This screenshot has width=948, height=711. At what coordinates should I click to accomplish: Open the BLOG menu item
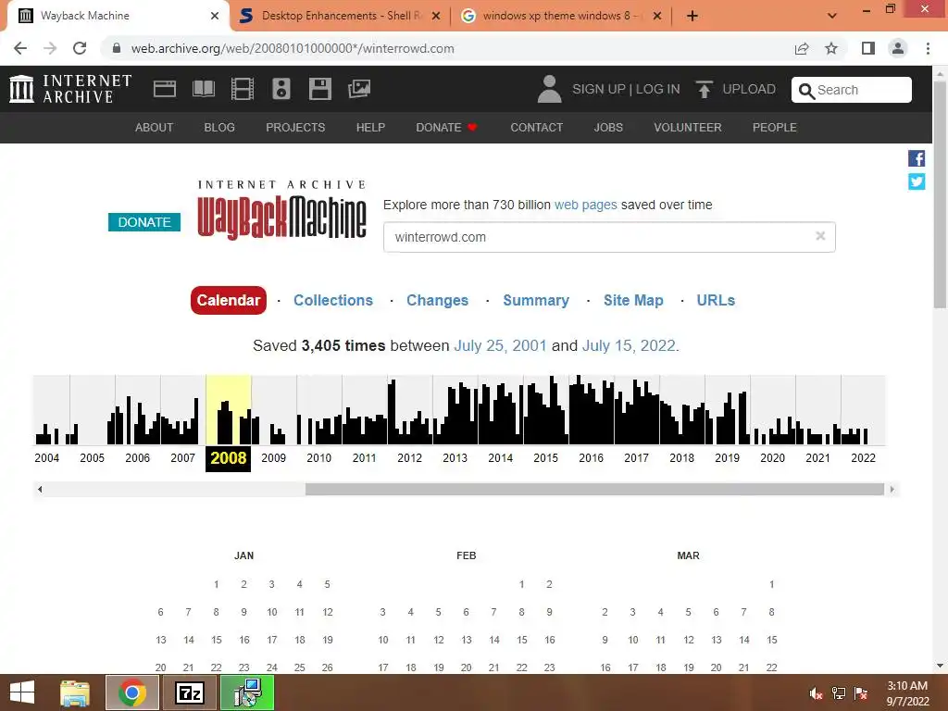(x=219, y=128)
